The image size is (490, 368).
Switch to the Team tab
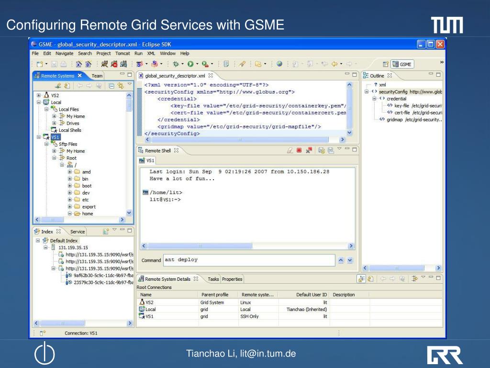click(97, 76)
